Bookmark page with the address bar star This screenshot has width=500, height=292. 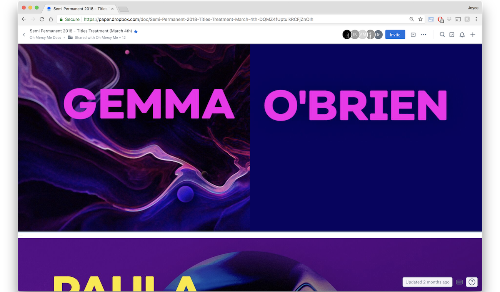click(x=420, y=19)
